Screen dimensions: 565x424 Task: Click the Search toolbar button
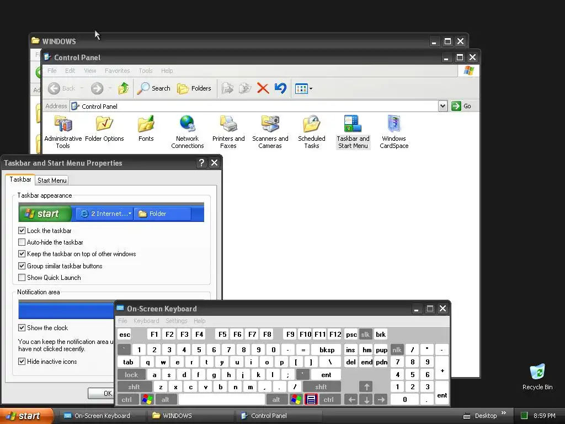(154, 88)
